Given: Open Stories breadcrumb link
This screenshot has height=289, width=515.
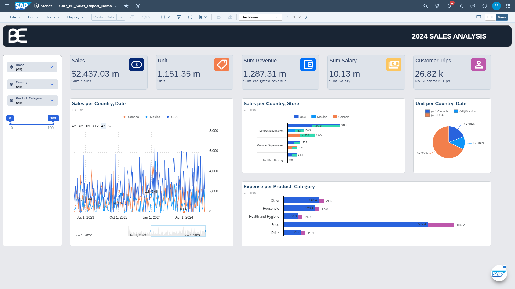Looking at the screenshot, I should tap(43, 6).
